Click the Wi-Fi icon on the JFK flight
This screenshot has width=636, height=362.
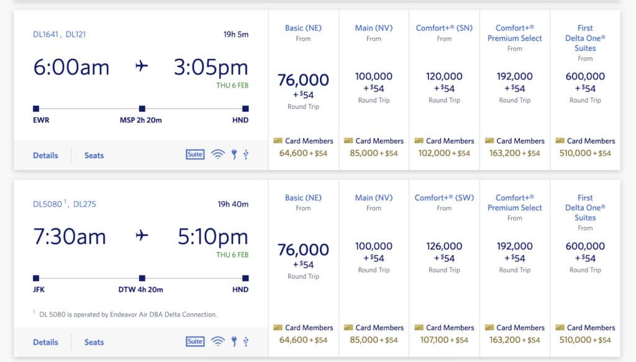[x=217, y=342]
